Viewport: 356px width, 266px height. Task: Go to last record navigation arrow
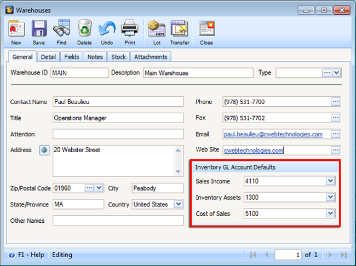pyautogui.click(x=344, y=255)
